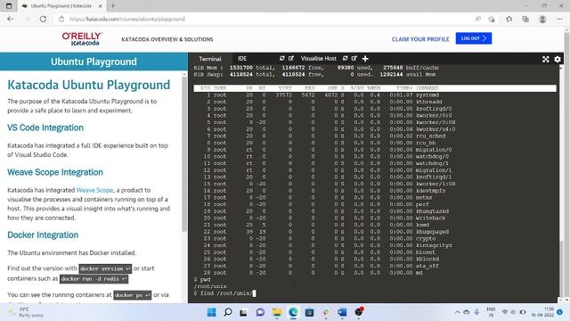Click the terminal command prompt line
The height and width of the screenshot is (321, 570).
click(x=225, y=293)
